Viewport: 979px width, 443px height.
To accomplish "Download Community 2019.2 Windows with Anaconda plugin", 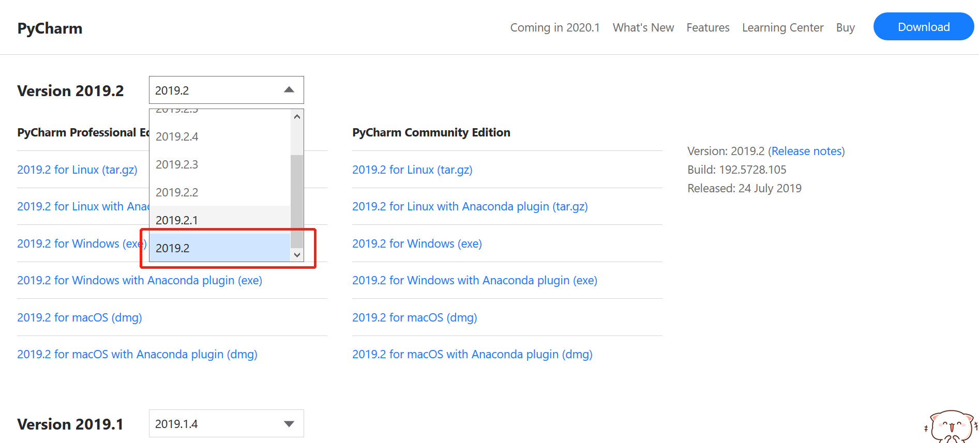I will [475, 280].
